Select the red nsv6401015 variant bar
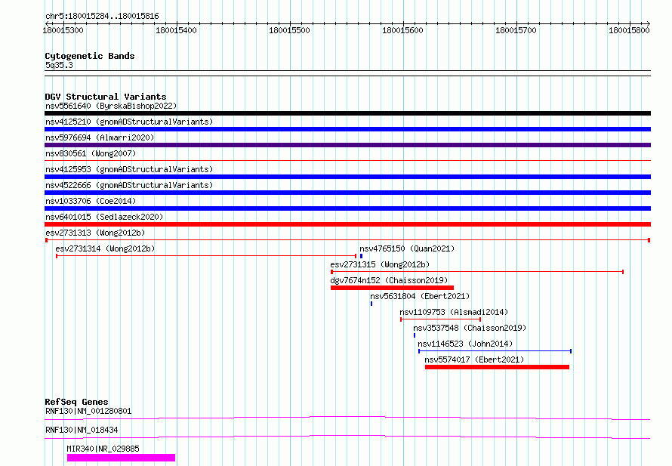Image resolution: width=672 pixels, height=466 pixels. coord(347,224)
